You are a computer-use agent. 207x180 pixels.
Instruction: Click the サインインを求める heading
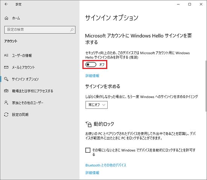(103, 86)
